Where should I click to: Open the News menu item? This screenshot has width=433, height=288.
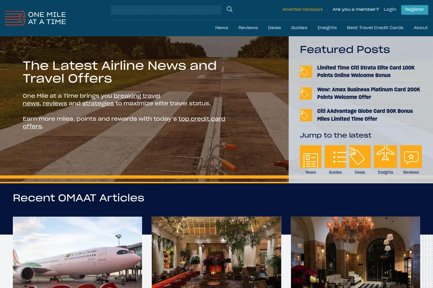coord(222,28)
